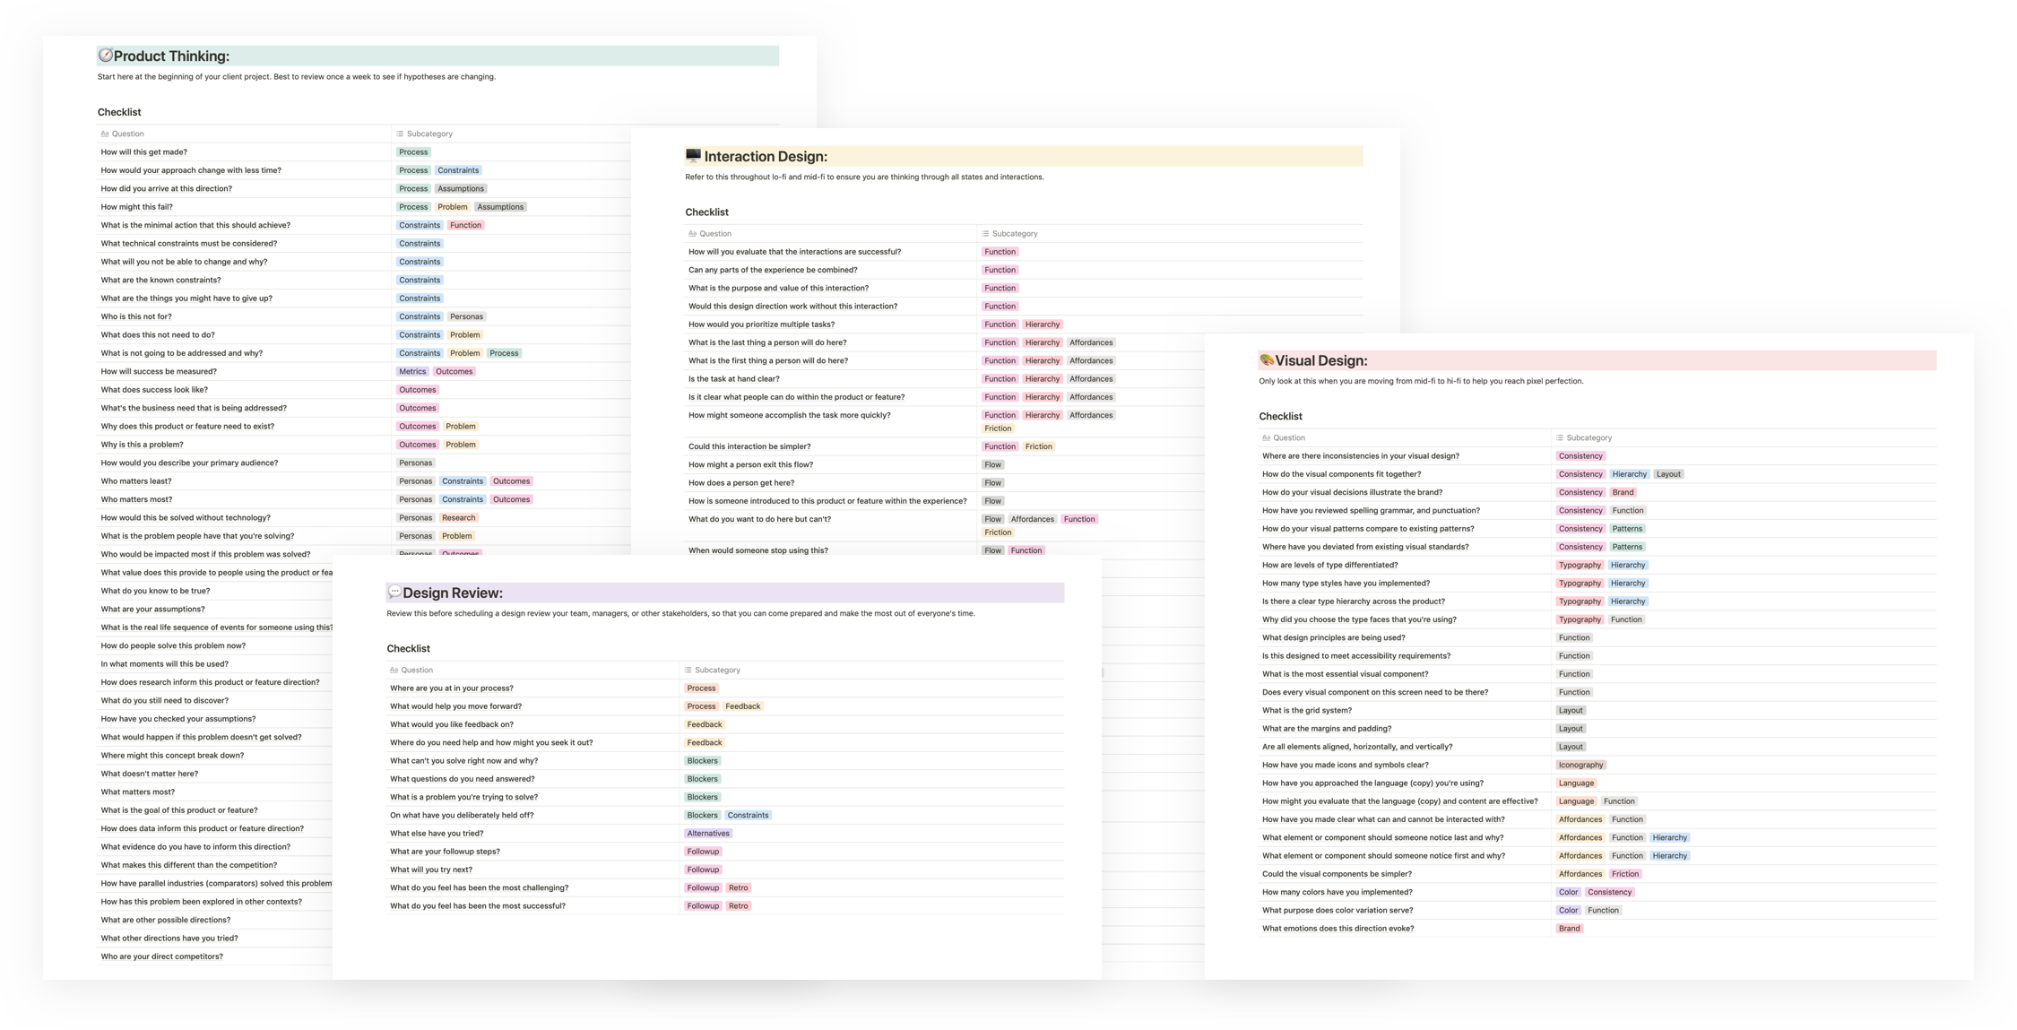Click the palette emoji beside Visual Design title
The image size is (2017, 1030).
click(1267, 360)
